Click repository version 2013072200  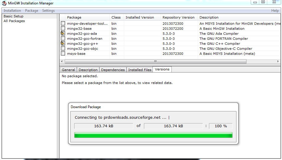point(173,29)
